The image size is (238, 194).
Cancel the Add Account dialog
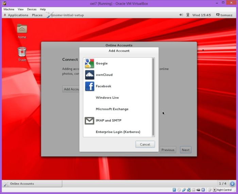[145, 144]
